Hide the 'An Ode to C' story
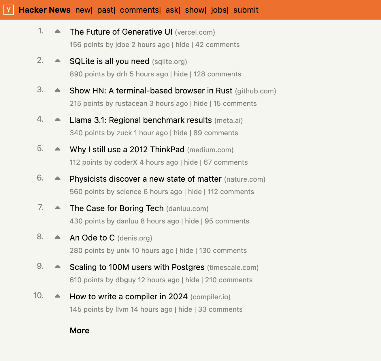The height and width of the screenshot is (361, 381). 186,251
